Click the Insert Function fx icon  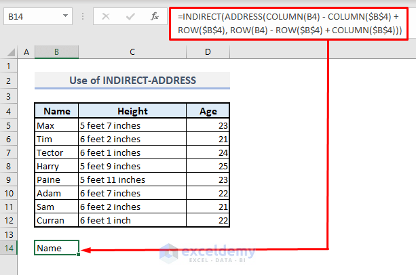coord(155,16)
